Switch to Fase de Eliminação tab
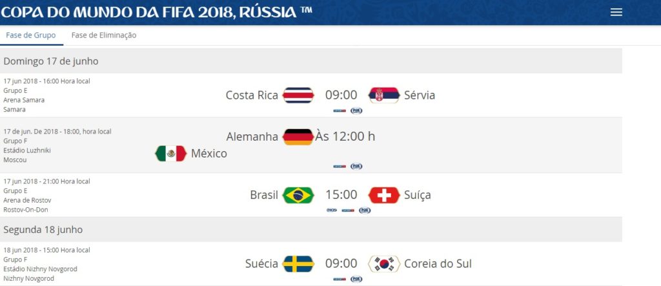Image resolution: width=661 pixels, height=286 pixels. pyautogui.click(x=104, y=36)
